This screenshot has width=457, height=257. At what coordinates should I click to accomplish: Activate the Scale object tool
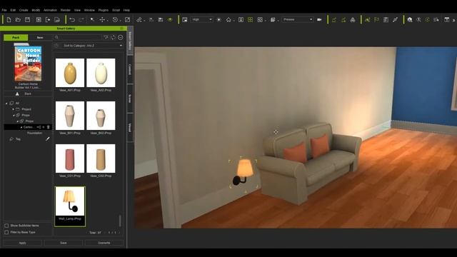tap(127, 19)
